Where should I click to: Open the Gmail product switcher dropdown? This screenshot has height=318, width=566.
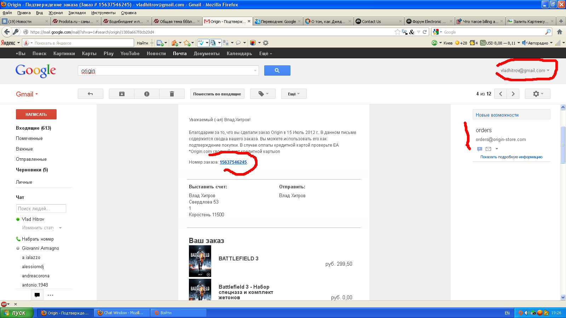pyautogui.click(x=27, y=94)
